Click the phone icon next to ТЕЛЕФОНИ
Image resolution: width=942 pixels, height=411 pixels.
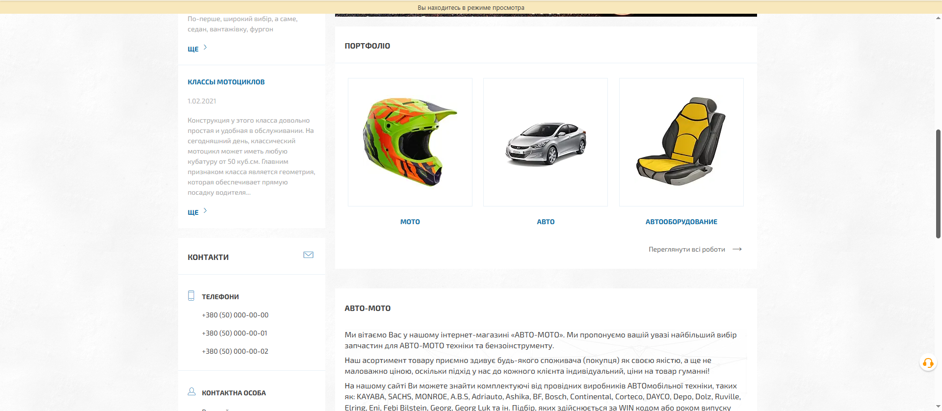click(191, 296)
